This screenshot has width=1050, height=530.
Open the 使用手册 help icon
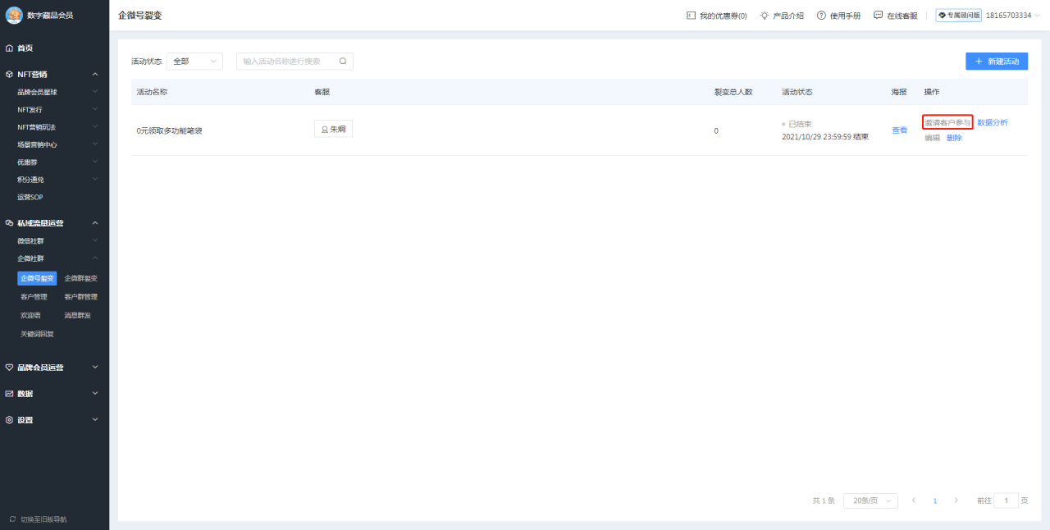[x=820, y=14]
